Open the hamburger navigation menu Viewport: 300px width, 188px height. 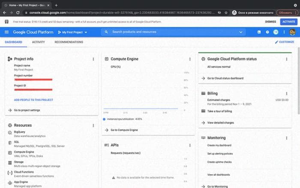6,32
